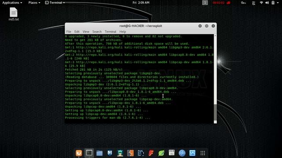Click the '(Reading database ... 389604 files' line
Screen dimensions: 282x158
coord(132,77)
